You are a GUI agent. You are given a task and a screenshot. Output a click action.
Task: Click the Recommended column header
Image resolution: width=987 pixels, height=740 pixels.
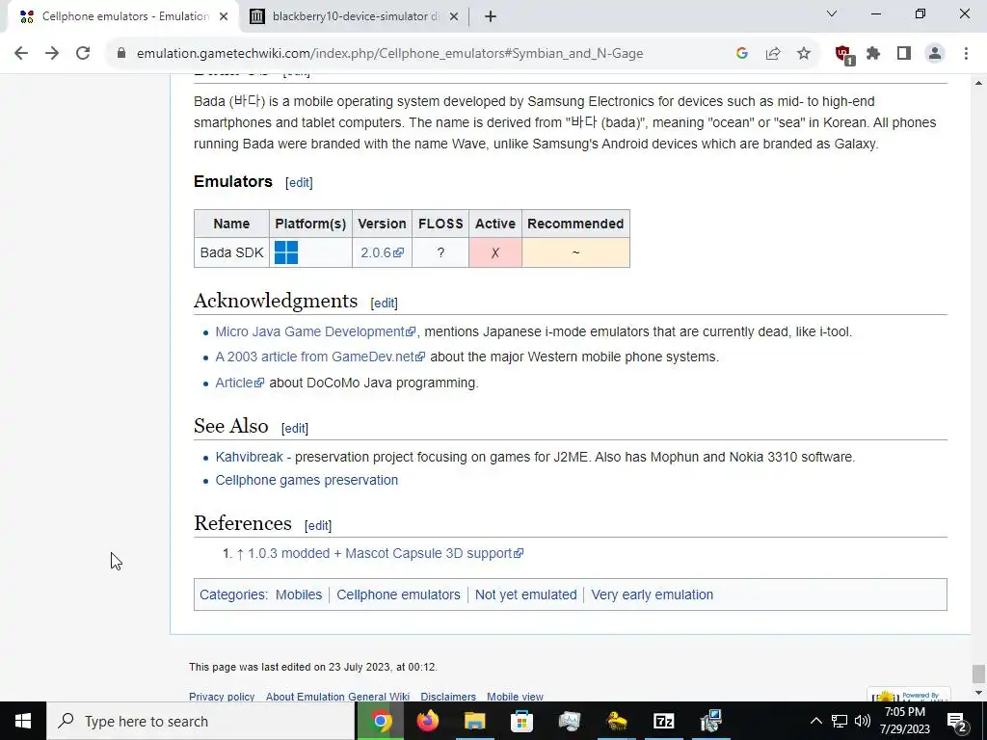(x=575, y=224)
